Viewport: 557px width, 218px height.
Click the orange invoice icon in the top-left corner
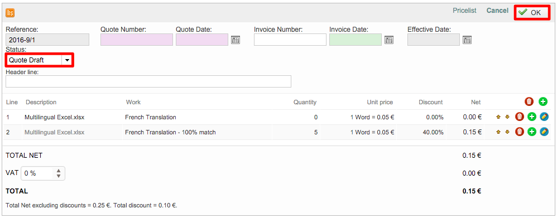click(x=10, y=13)
